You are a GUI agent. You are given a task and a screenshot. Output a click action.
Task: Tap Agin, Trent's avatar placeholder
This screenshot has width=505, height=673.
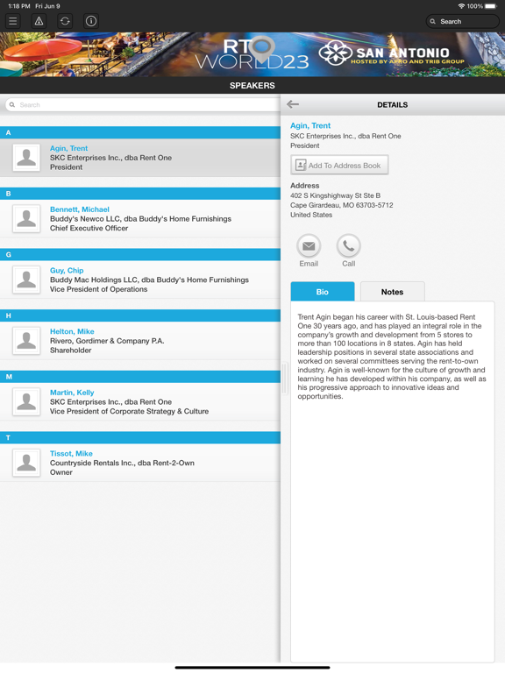[26, 158]
